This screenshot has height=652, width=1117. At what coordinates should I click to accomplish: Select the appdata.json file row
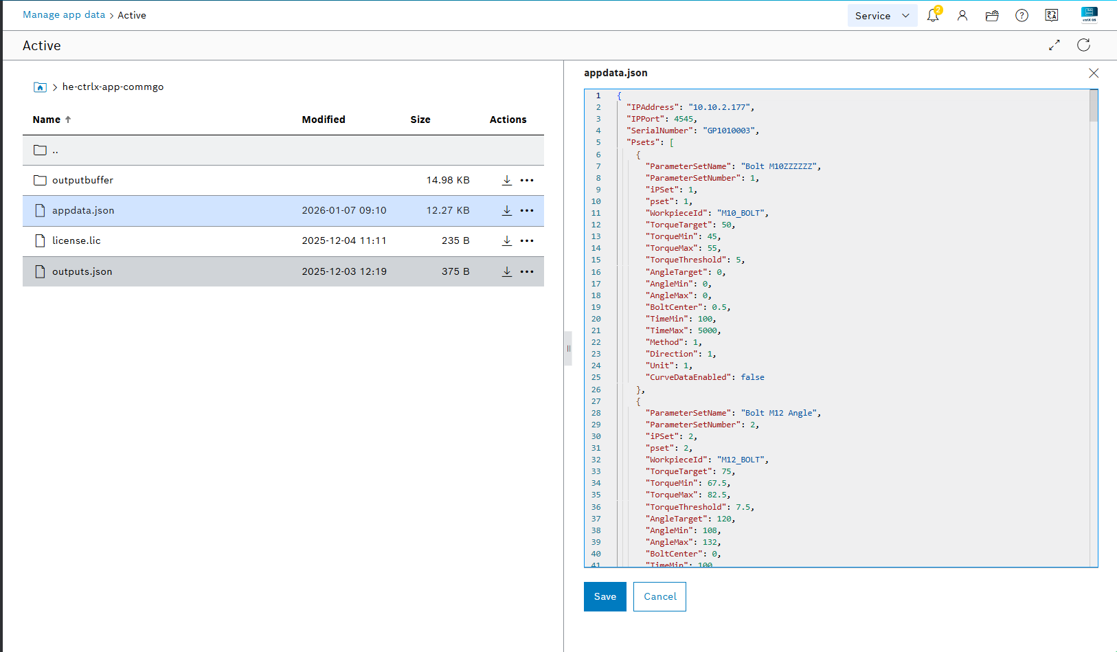(x=283, y=211)
